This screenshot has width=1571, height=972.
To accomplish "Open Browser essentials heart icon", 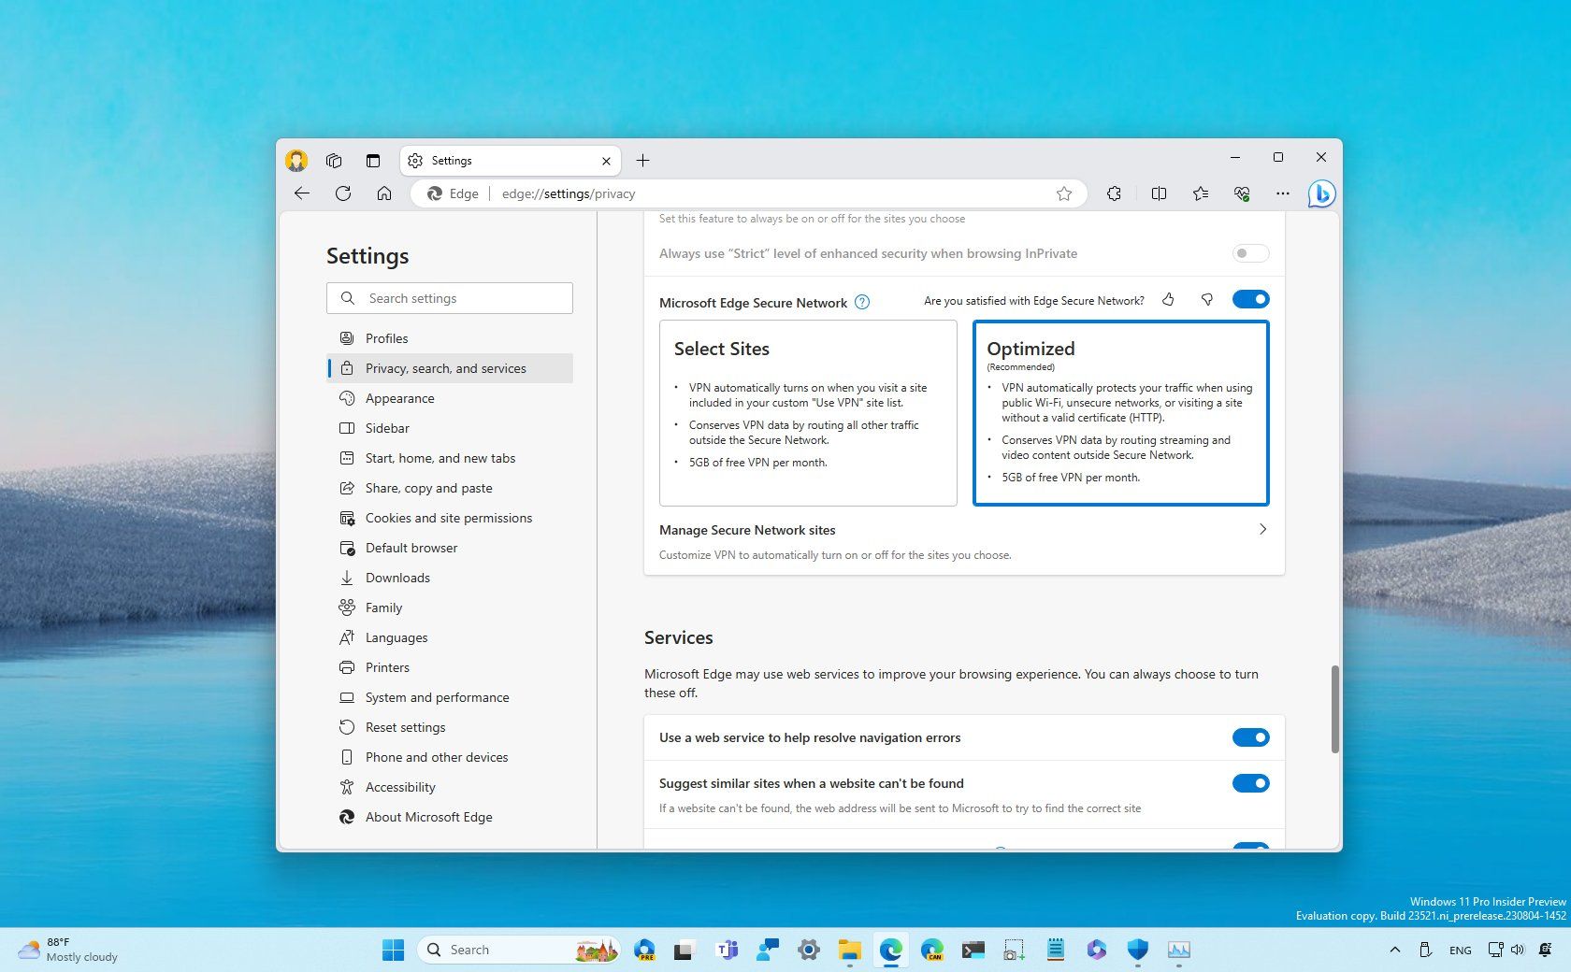I will click(1241, 193).
